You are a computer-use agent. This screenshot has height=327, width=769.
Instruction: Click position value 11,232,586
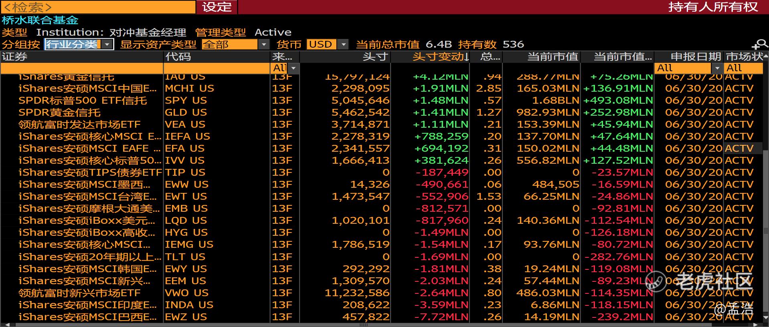coord(357,293)
